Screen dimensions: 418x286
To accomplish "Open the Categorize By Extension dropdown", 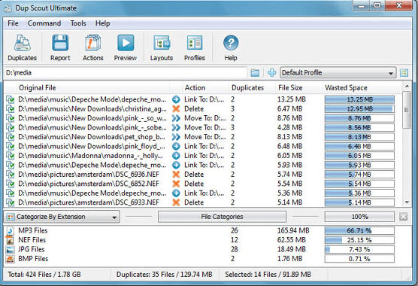I will (x=62, y=217).
